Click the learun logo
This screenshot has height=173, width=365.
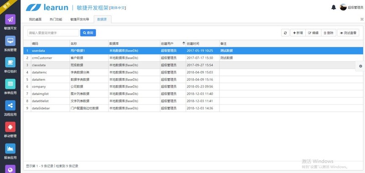[x=47, y=7]
